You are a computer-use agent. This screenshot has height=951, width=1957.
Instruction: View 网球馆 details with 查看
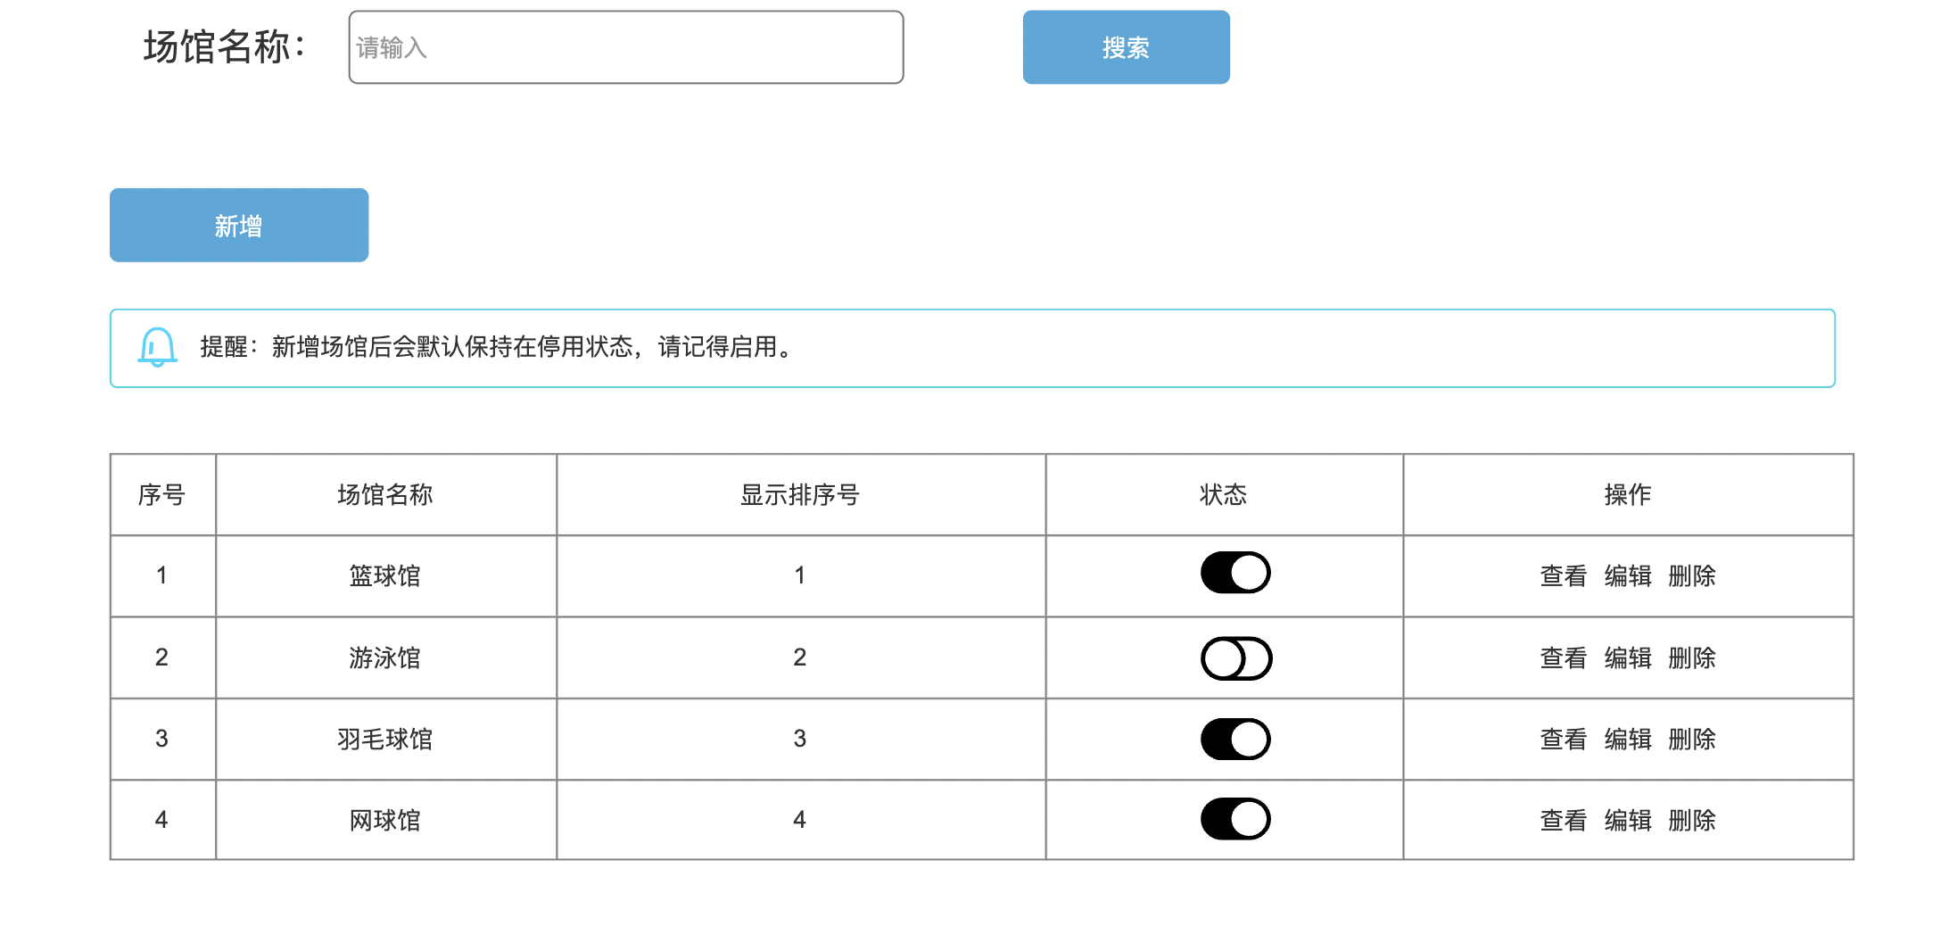point(1564,821)
